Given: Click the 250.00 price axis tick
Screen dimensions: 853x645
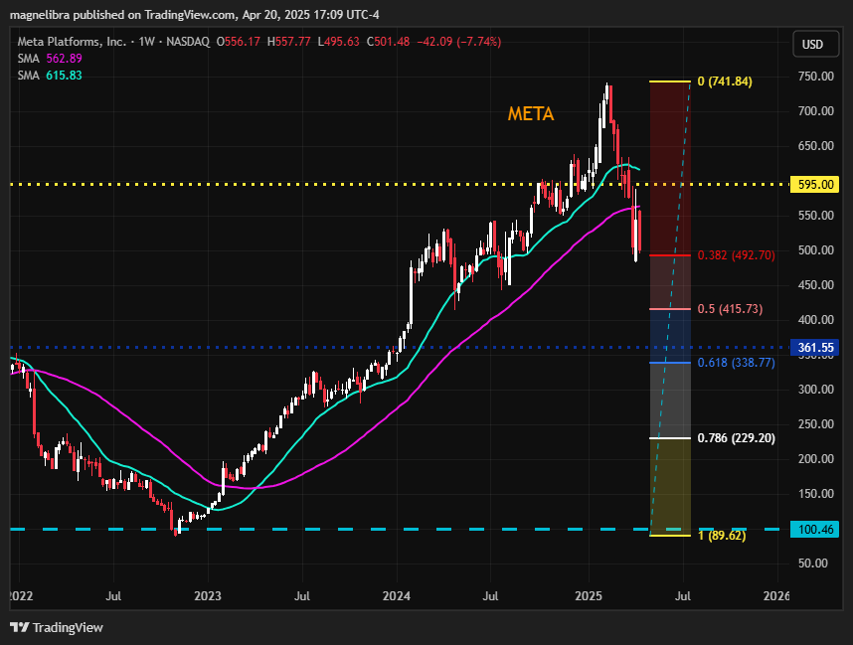Looking at the screenshot, I should point(815,424).
